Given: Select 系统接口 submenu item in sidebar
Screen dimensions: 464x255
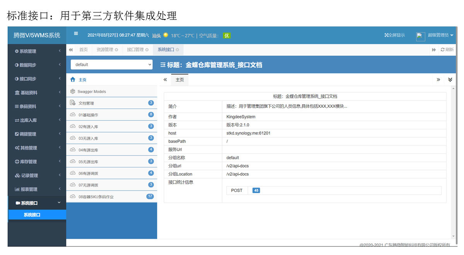Looking at the screenshot, I should point(32,215).
